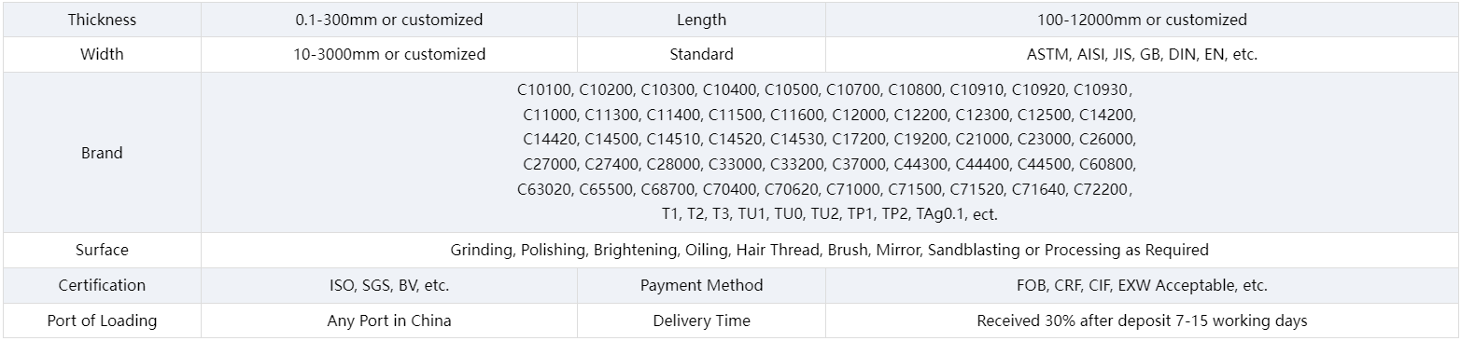Click the Length header cell
This screenshot has width=1461, height=341.
[701, 20]
